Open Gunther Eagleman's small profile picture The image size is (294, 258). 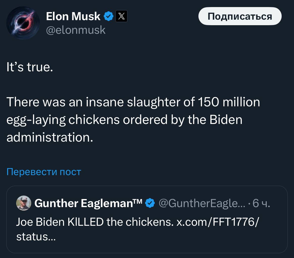24,203
